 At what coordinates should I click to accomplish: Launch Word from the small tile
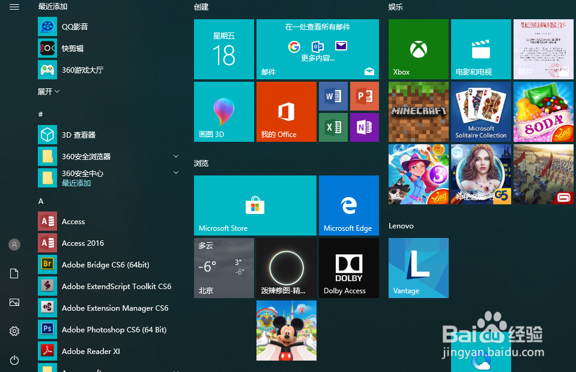pyautogui.click(x=333, y=96)
